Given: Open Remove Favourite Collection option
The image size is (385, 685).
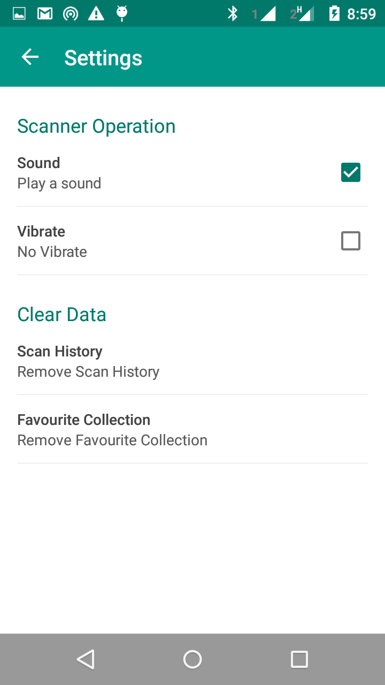Looking at the screenshot, I should (112, 430).
